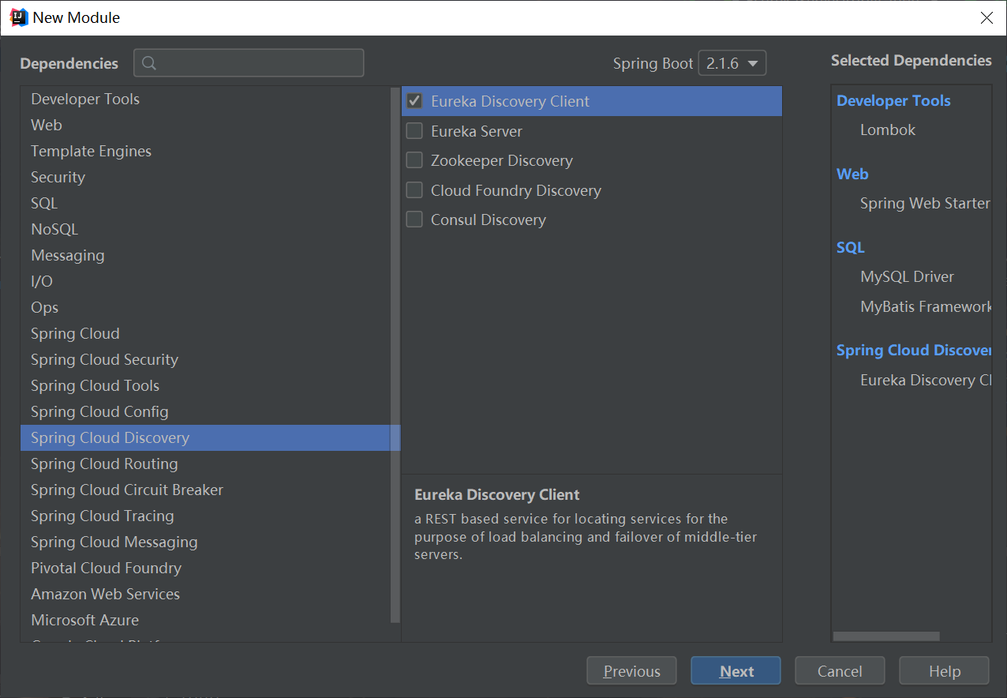1007x698 pixels.
Task: Click the IntelliJ logo in title bar
Action: pyautogui.click(x=19, y=17)
